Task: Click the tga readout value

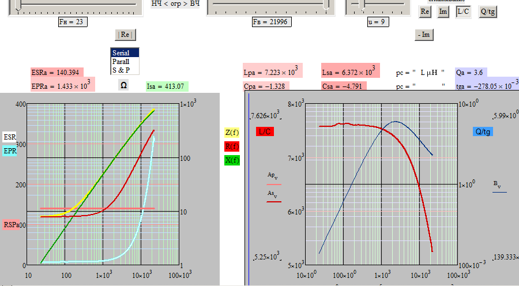Action: point(487,84)
